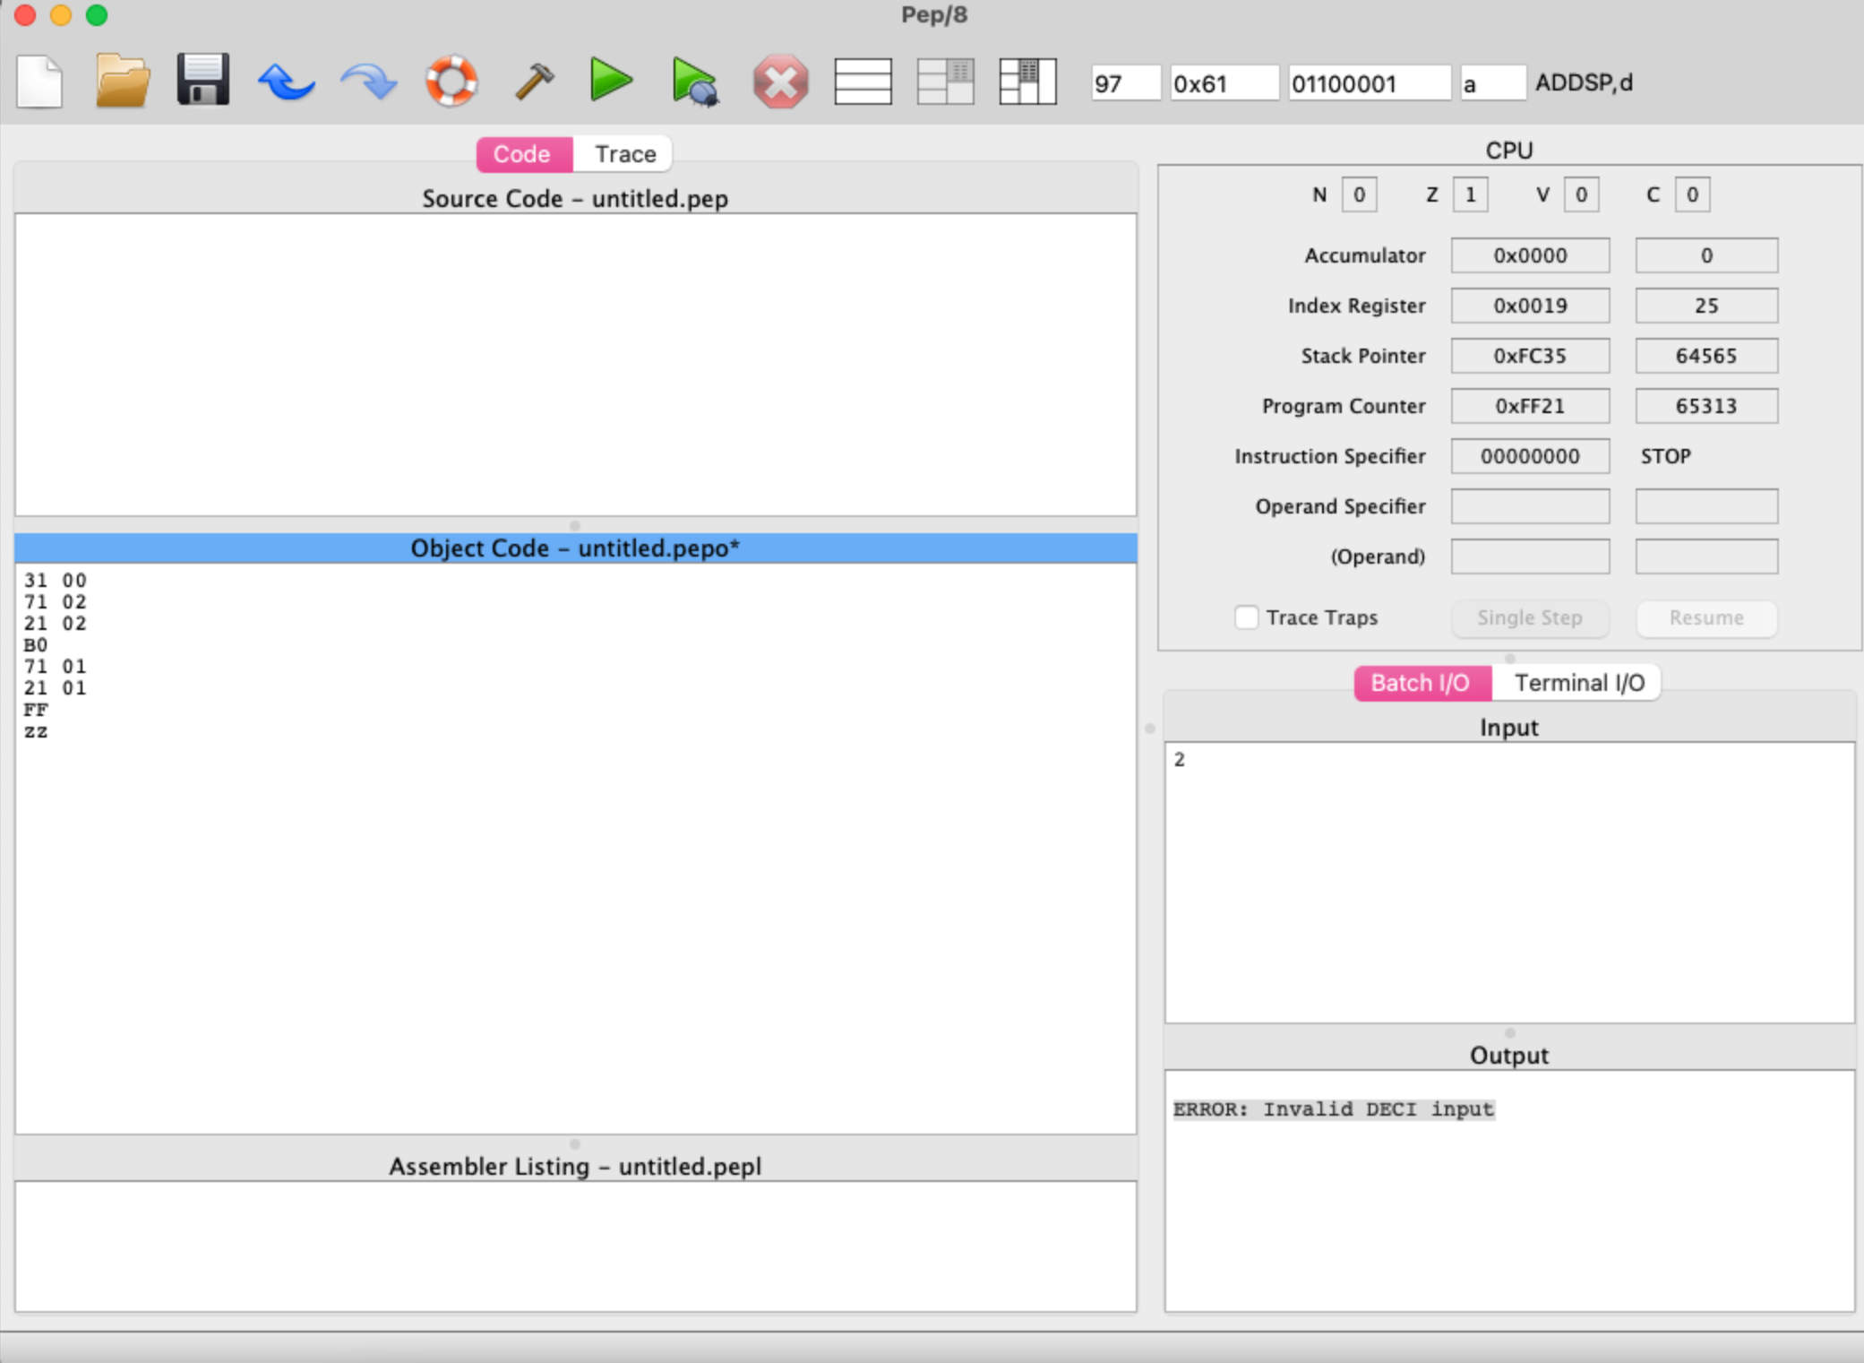Click inside the Batch Input text area
Image resolution: width=1864 pixels, height=1363 pixels.
1508,881
